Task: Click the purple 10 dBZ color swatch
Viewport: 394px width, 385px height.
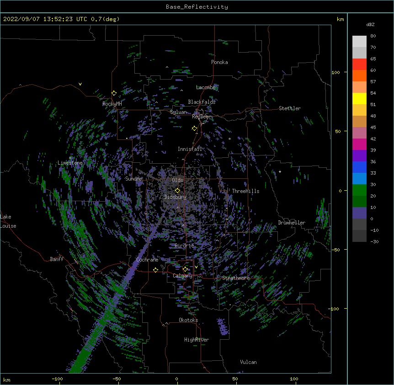Action: click(x=359, y=213)
